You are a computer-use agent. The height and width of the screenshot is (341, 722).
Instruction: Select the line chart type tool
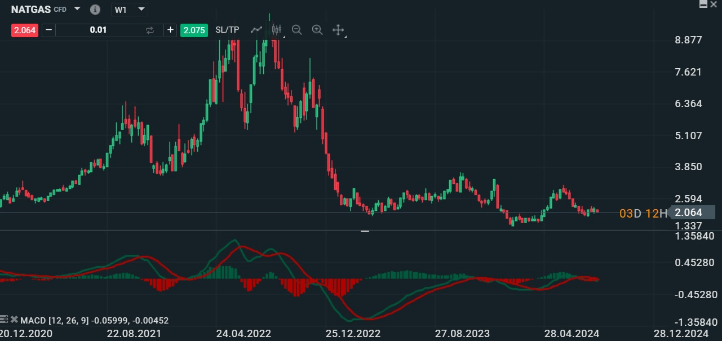(x=256, y=30)
